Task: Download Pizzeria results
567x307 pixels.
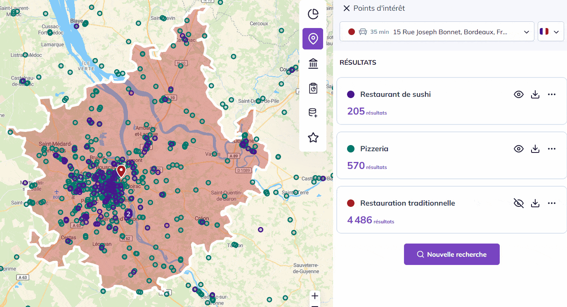Action: tap(535, 149)
